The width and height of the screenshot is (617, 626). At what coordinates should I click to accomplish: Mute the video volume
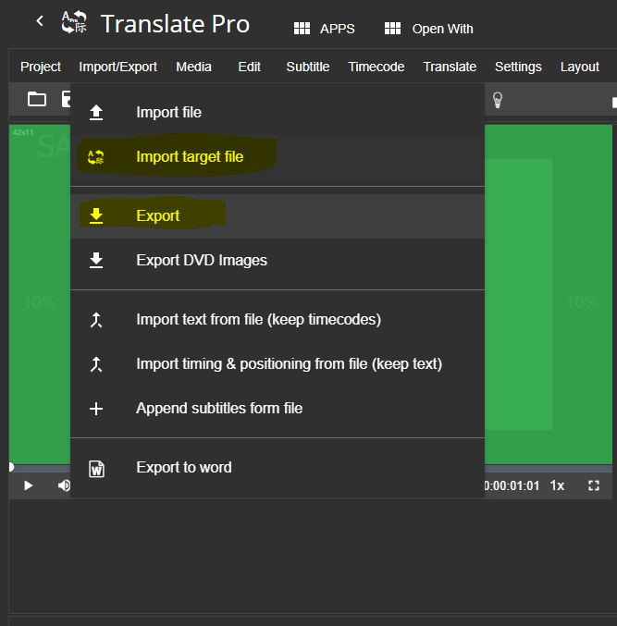tap(64, 485)
